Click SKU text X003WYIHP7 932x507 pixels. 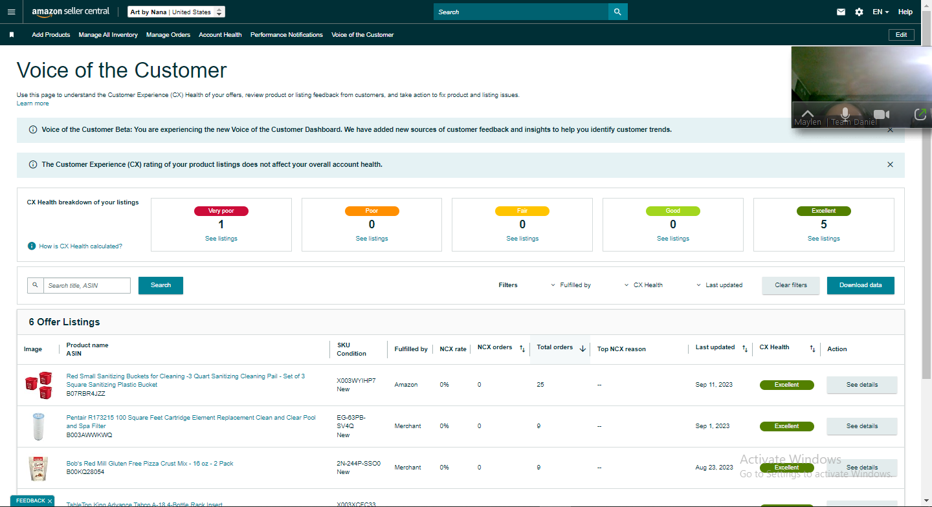[356, 381]
